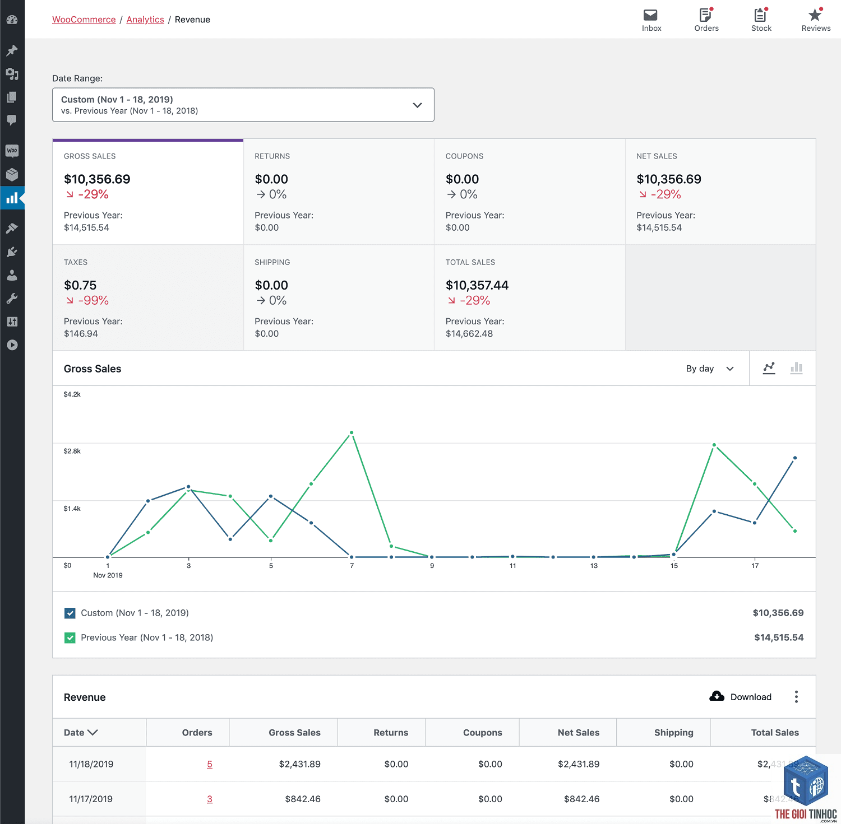Click the $14,515.54 legend total

click(x=779, y=637)
